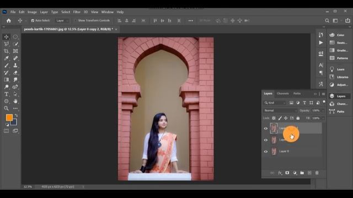Viewport: 353px width, 198px height.
Task: Open the Window menu
Action: [x=108, y=12]
